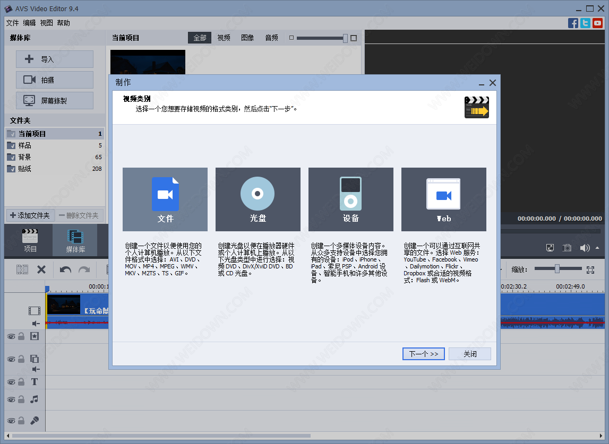Toggle lock on the music track

tap(21, 399)
